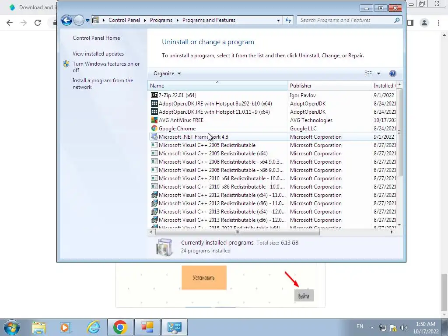Sort by the Publisher column header
The width and height of the screenshot is (448, 336).
click(x=329, y=85)
